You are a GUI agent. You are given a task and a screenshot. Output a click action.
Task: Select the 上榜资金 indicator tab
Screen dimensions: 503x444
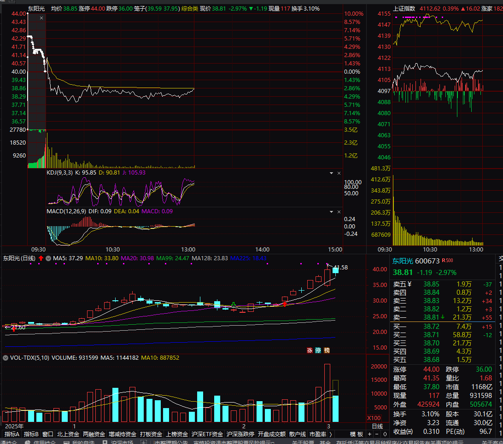pyautogui.click(x=177, y=434)
